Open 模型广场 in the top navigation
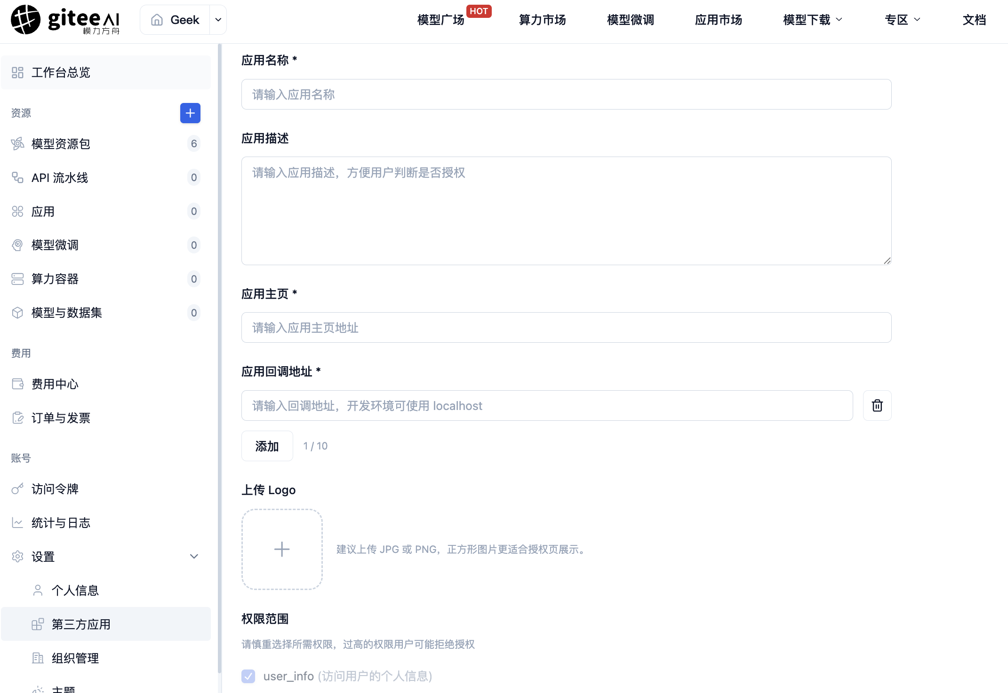This screenshot has width=1008, height=693. pyautogui.click(x=440, y=20)
